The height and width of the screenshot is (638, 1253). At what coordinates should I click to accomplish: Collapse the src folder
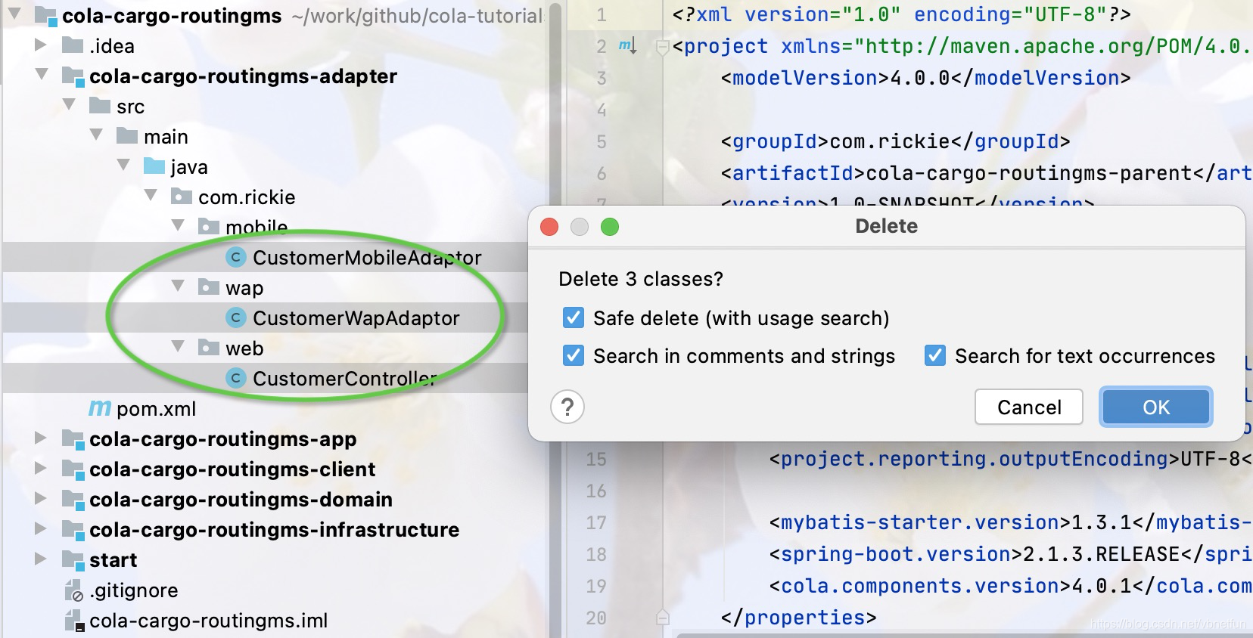pos(69,105)
